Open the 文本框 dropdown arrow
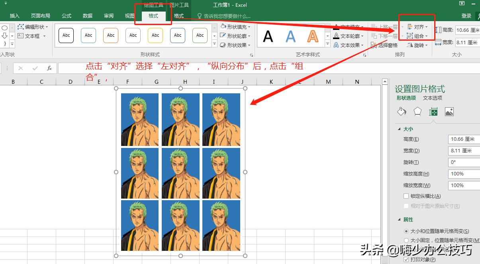 [x=44, y=36]
